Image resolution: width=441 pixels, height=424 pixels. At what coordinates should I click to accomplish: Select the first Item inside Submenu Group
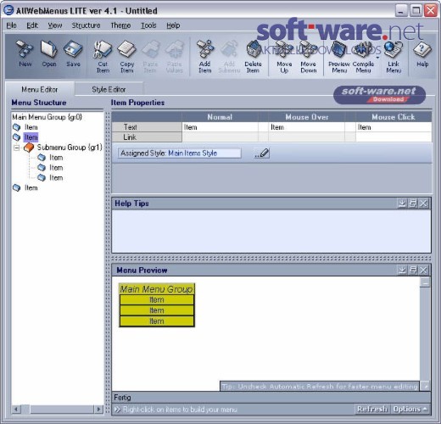tap(56, 158)
